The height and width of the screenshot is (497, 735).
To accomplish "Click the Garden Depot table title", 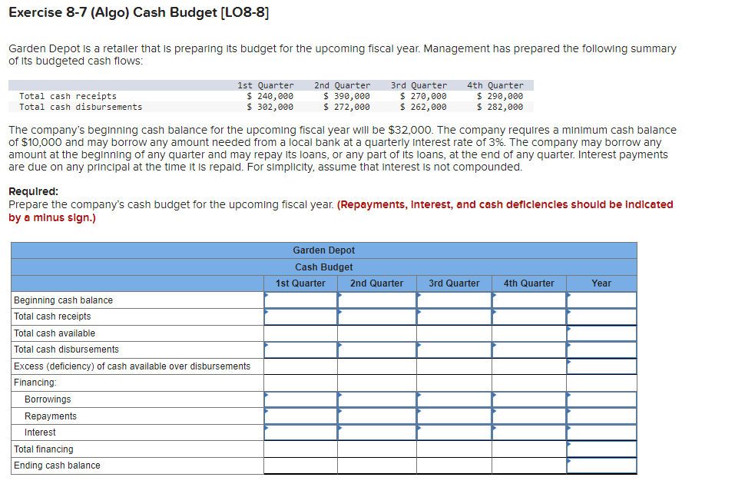I will coord(323,250).
